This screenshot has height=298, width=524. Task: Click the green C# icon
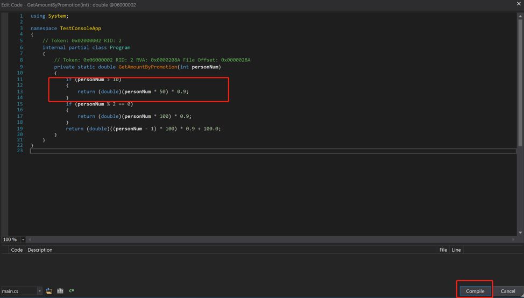click(72, 291)
